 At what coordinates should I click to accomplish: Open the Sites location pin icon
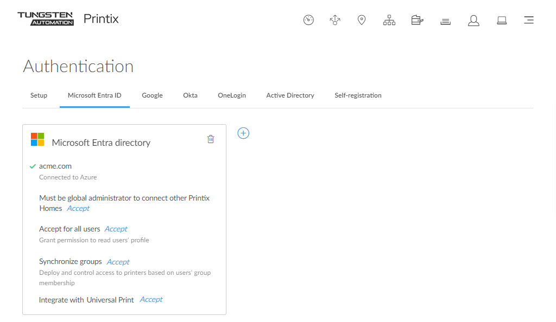(x=362, y=21)
